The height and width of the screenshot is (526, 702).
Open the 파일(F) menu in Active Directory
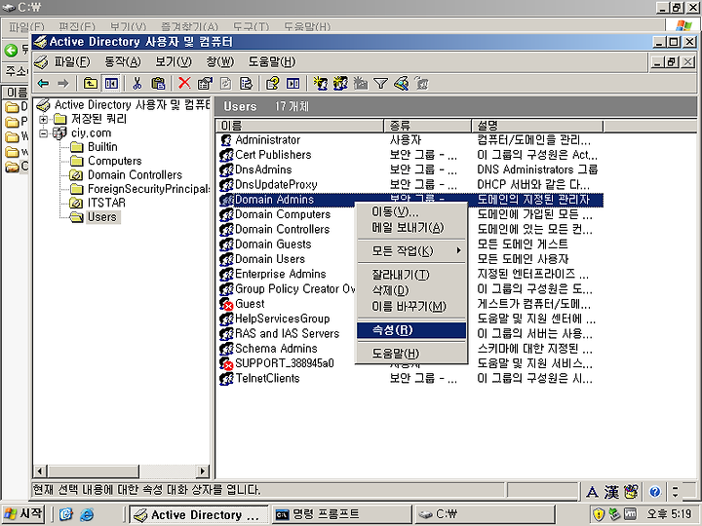click(x=72, y=61)
